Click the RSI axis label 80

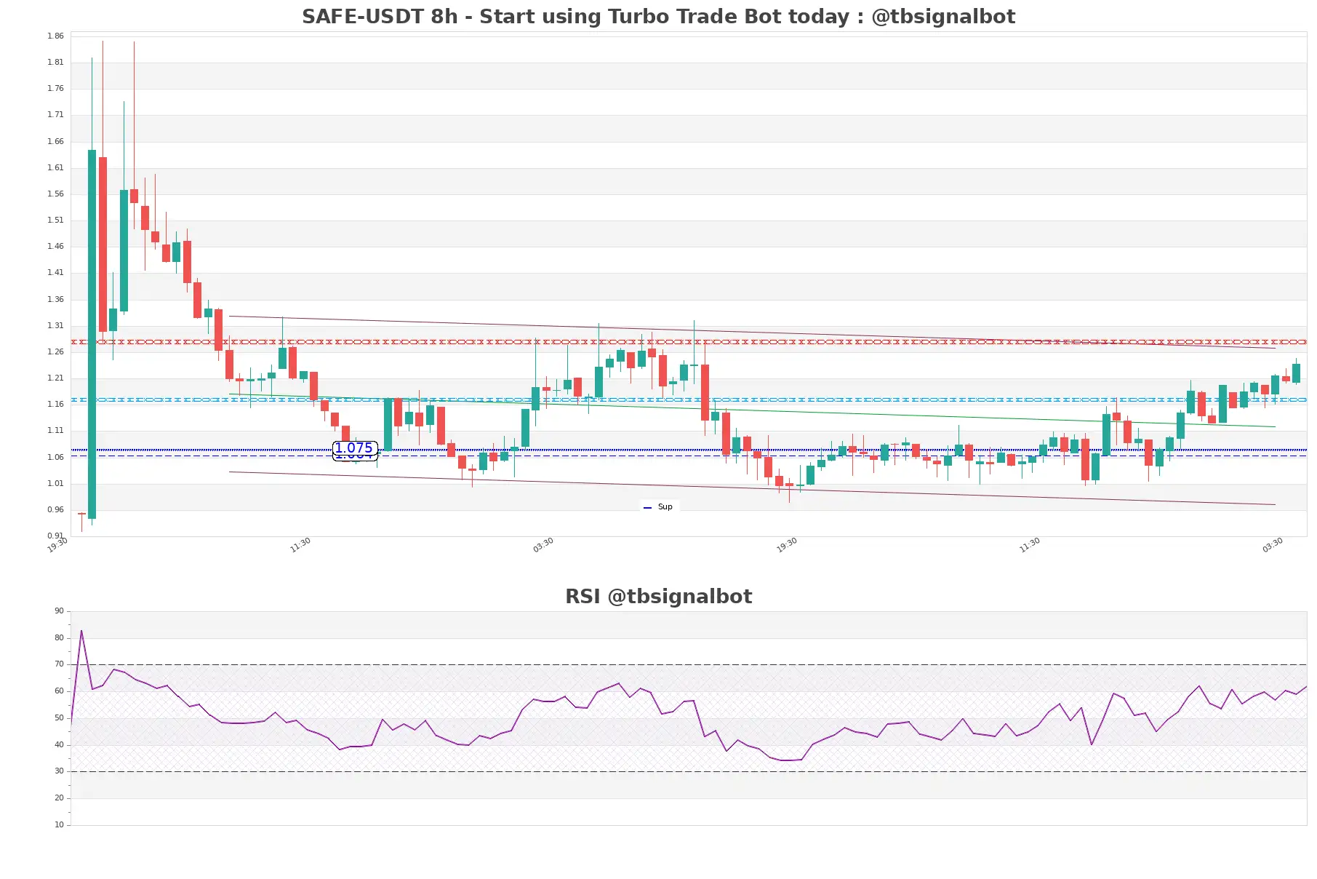59,637
